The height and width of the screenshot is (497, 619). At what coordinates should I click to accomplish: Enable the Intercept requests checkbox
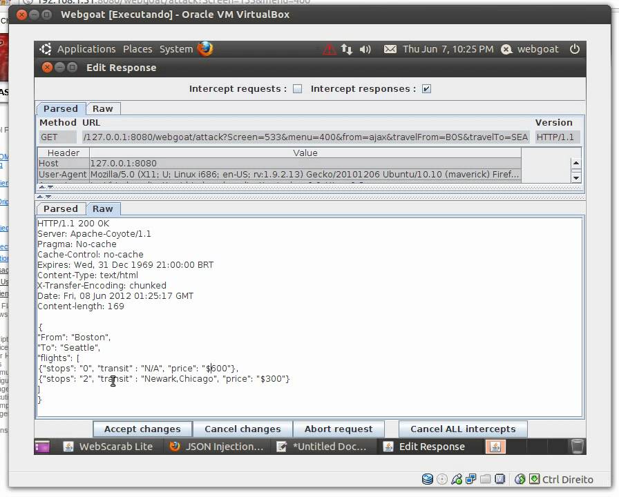[297, 89]
